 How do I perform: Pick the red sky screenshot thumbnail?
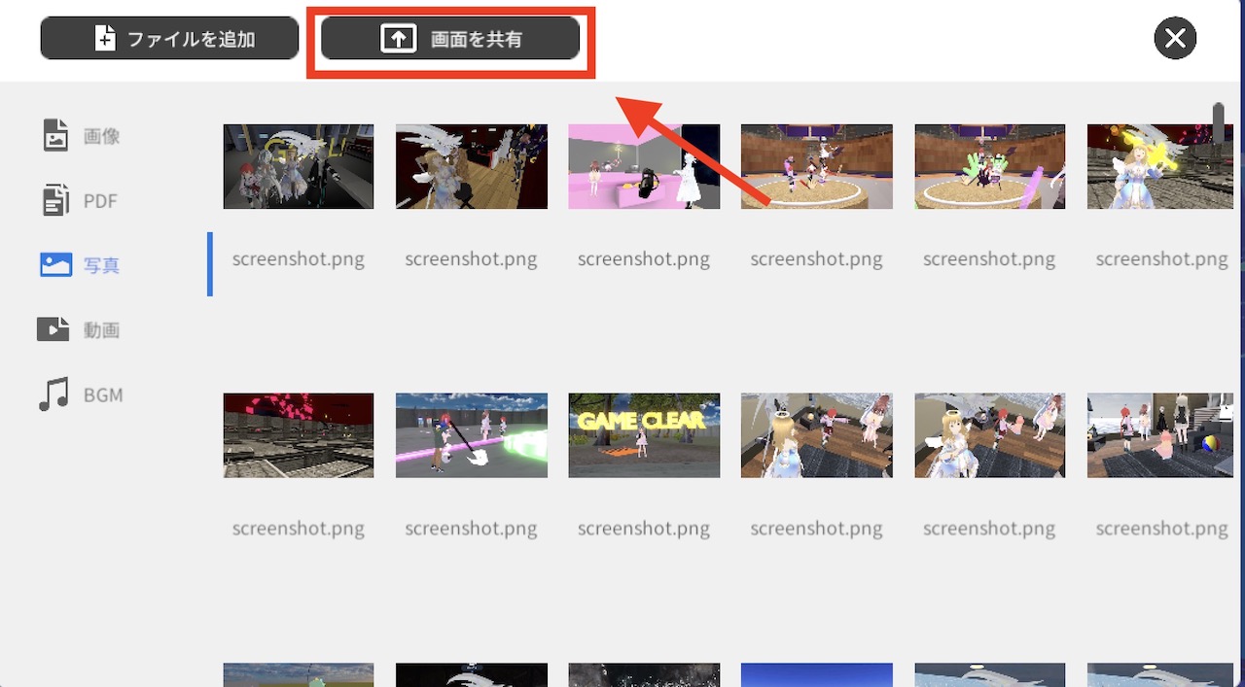pyautogui.click(x=299, y=435)
